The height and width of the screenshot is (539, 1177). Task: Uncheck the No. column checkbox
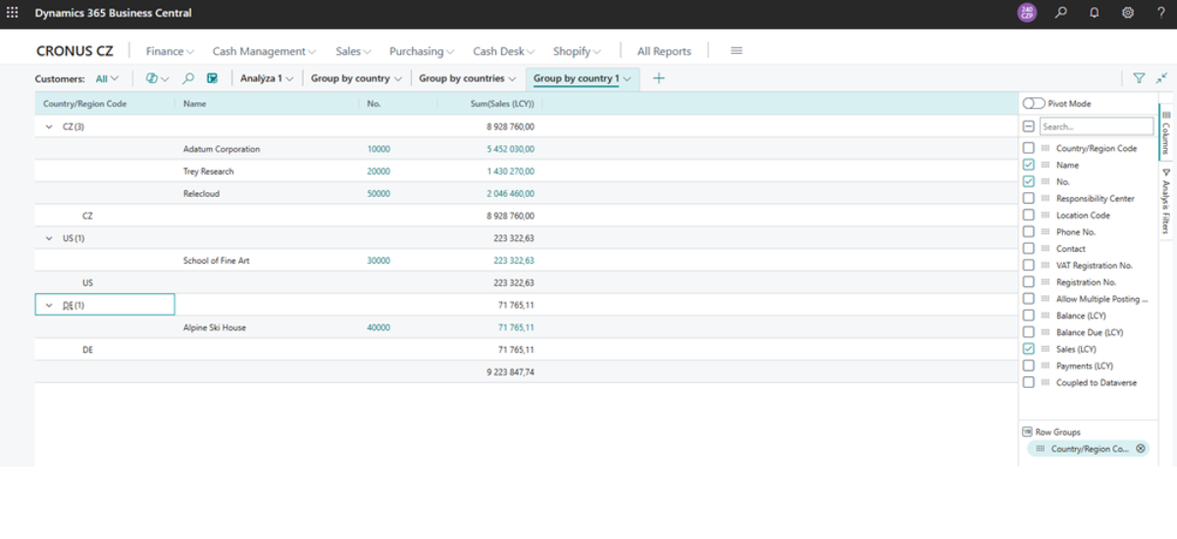tap(1028, 181)
